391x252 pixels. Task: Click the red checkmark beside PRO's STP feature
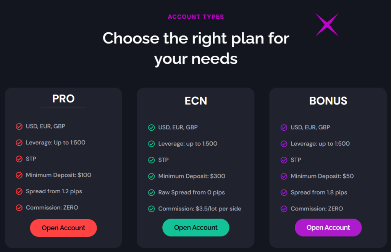point(19,159)
